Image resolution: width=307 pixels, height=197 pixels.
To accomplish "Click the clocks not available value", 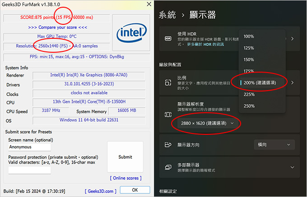I will (89, 93).
